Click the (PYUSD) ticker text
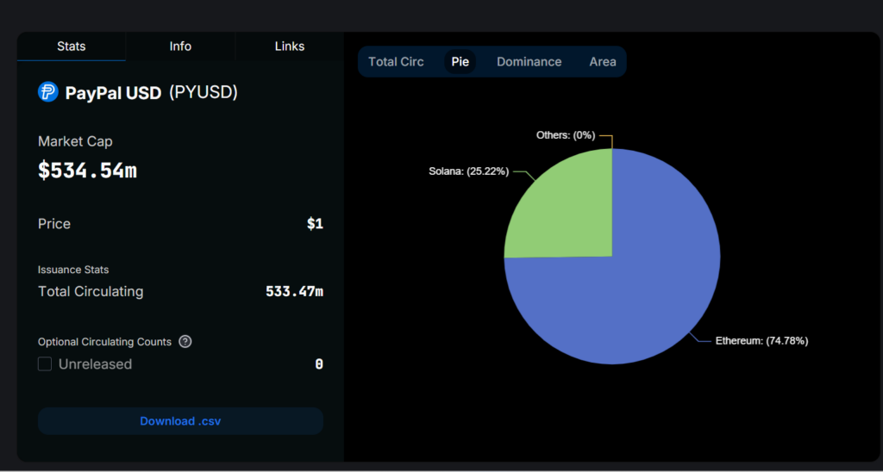 [x=204, y=93]
